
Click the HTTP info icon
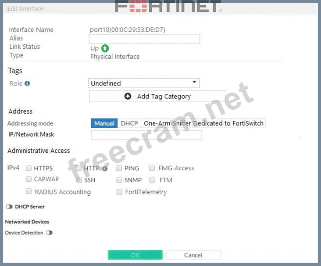tap(105, 168)
